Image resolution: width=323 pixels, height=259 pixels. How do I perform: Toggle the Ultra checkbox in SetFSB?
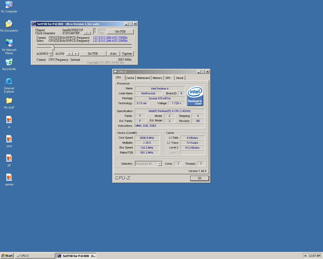95,33
